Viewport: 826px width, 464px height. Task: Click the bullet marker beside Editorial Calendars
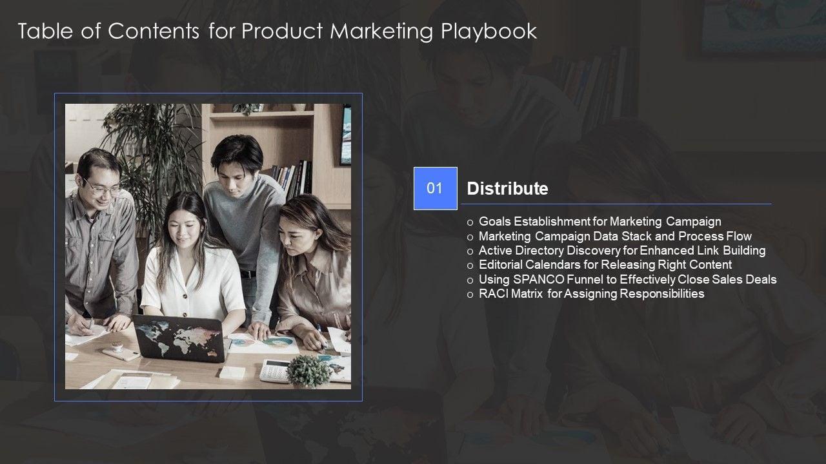470,266
